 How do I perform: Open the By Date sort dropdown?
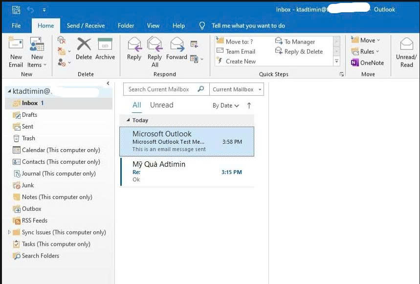(x=225, y=106)
